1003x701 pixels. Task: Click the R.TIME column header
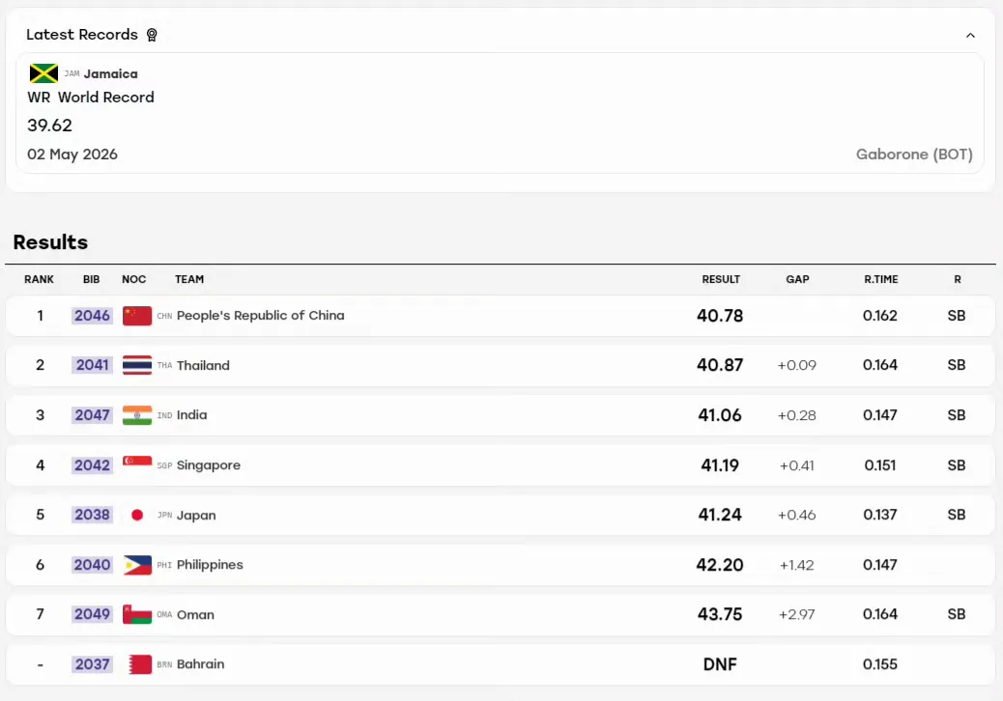(x=881, y=279)
